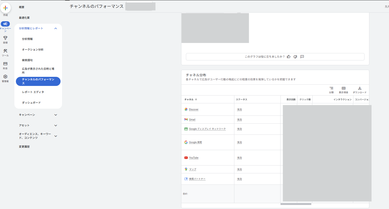Open the Goals trophy icon
389x209 pixels.
click(x=5, y=38)
